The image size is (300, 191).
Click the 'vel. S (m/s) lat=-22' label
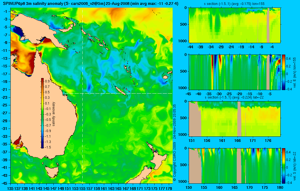pos(295,166)
